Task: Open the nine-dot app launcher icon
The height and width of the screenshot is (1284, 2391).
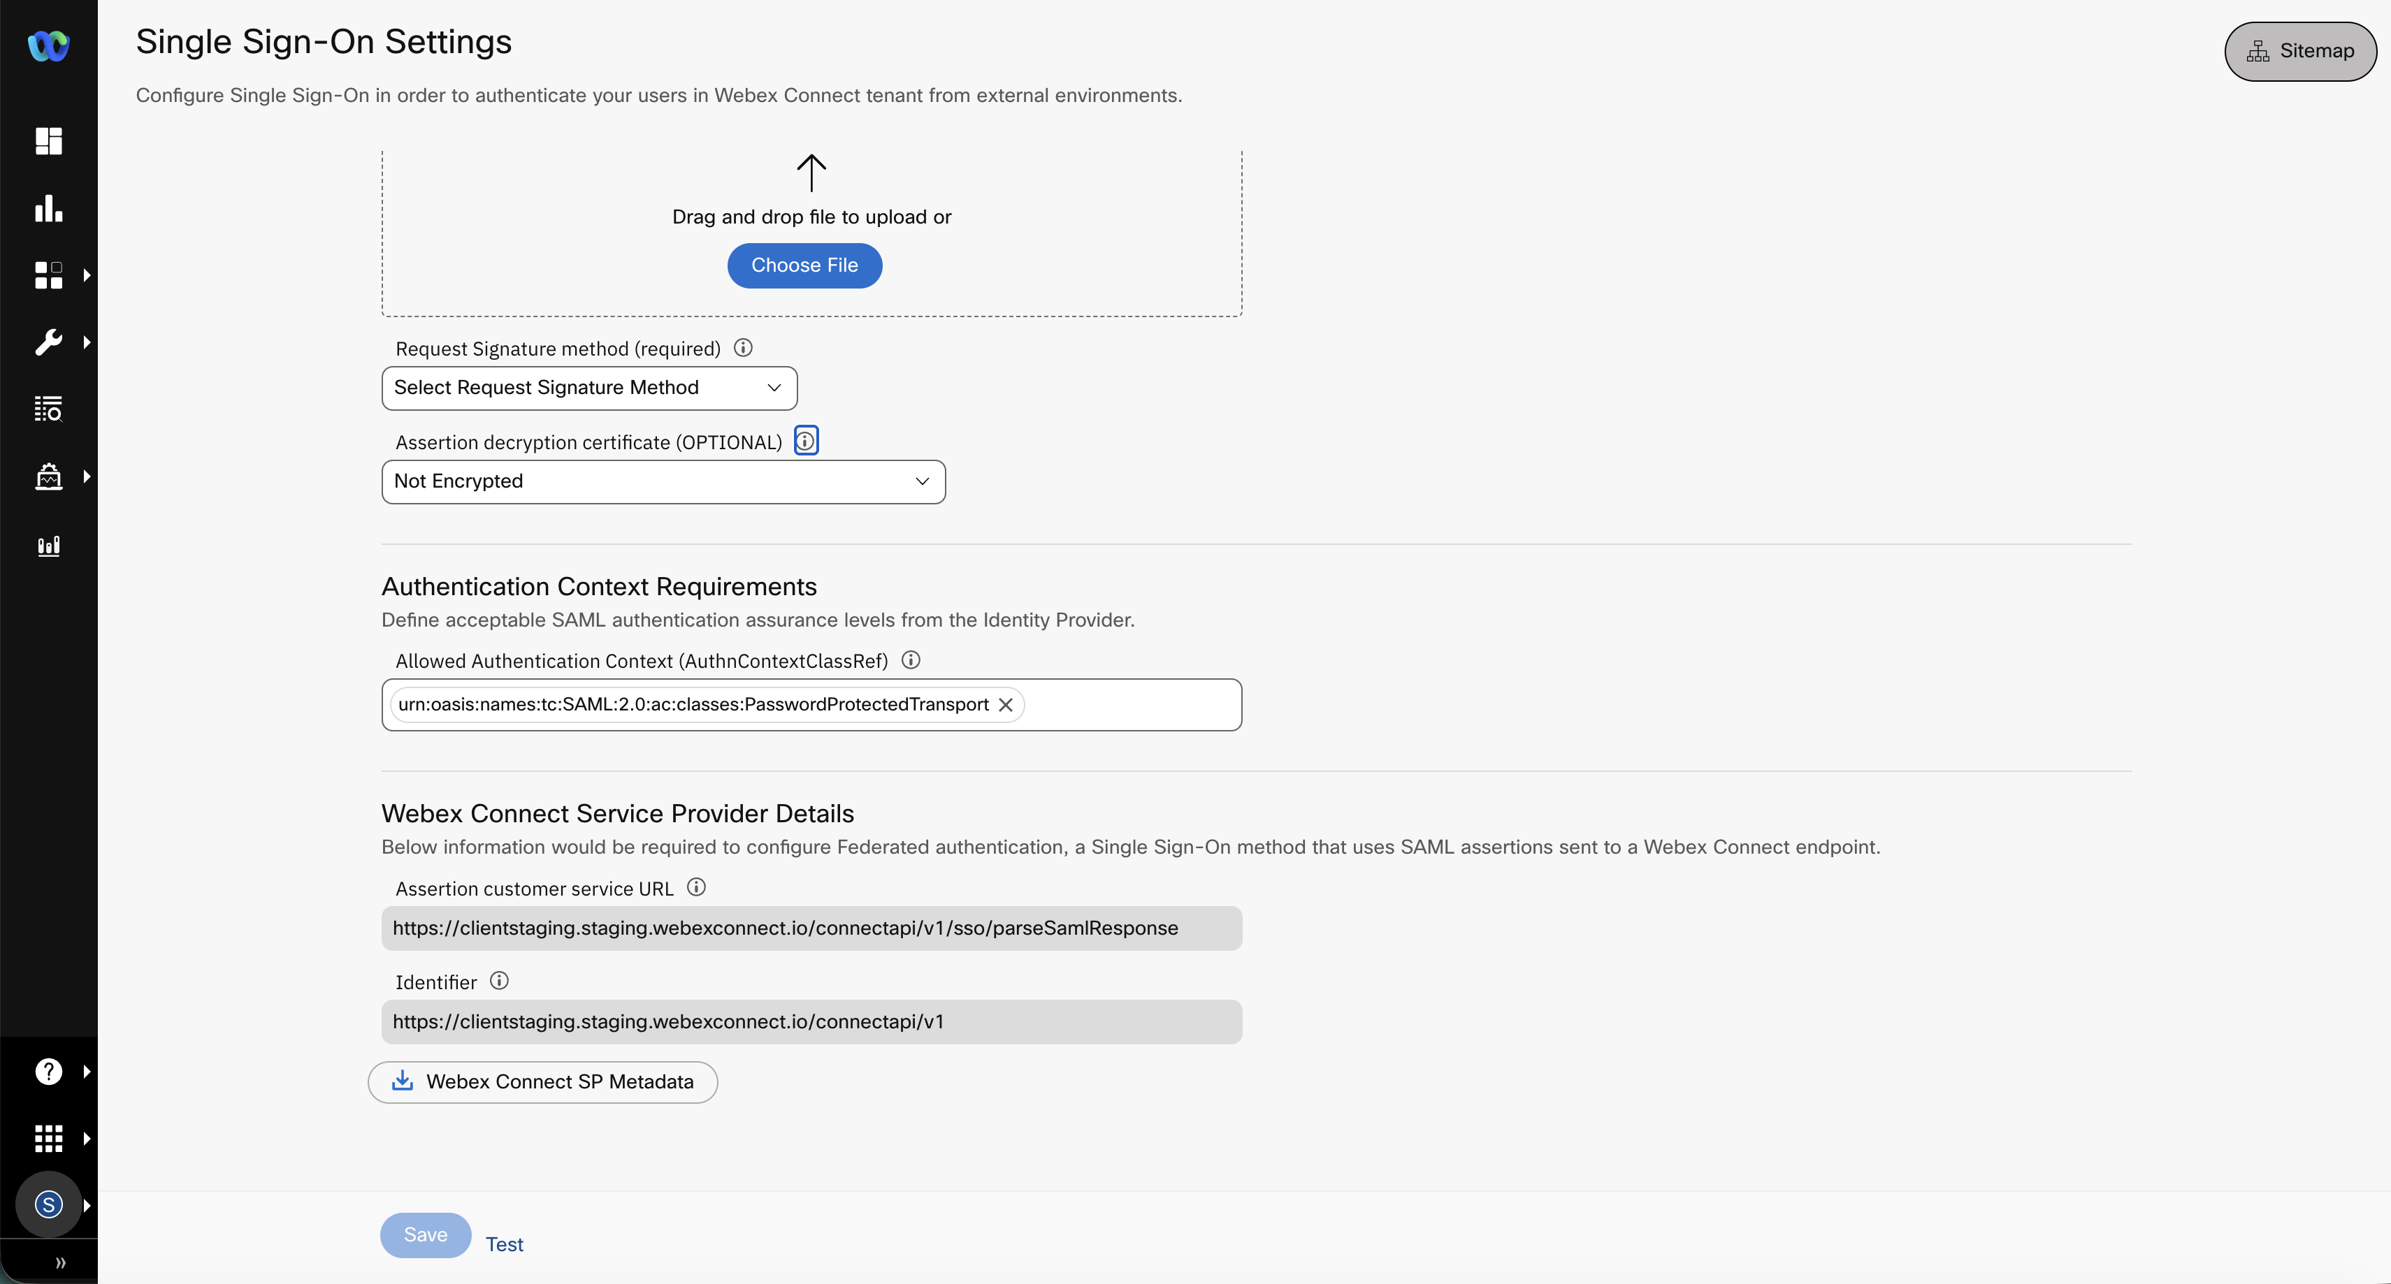Action: click(48, 1138)
